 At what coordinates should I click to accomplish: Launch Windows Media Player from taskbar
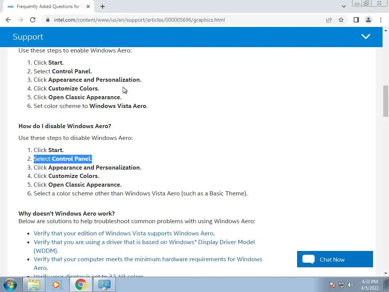pos(57,284)
